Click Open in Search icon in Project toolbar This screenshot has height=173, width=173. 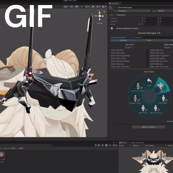pos(95,145)
